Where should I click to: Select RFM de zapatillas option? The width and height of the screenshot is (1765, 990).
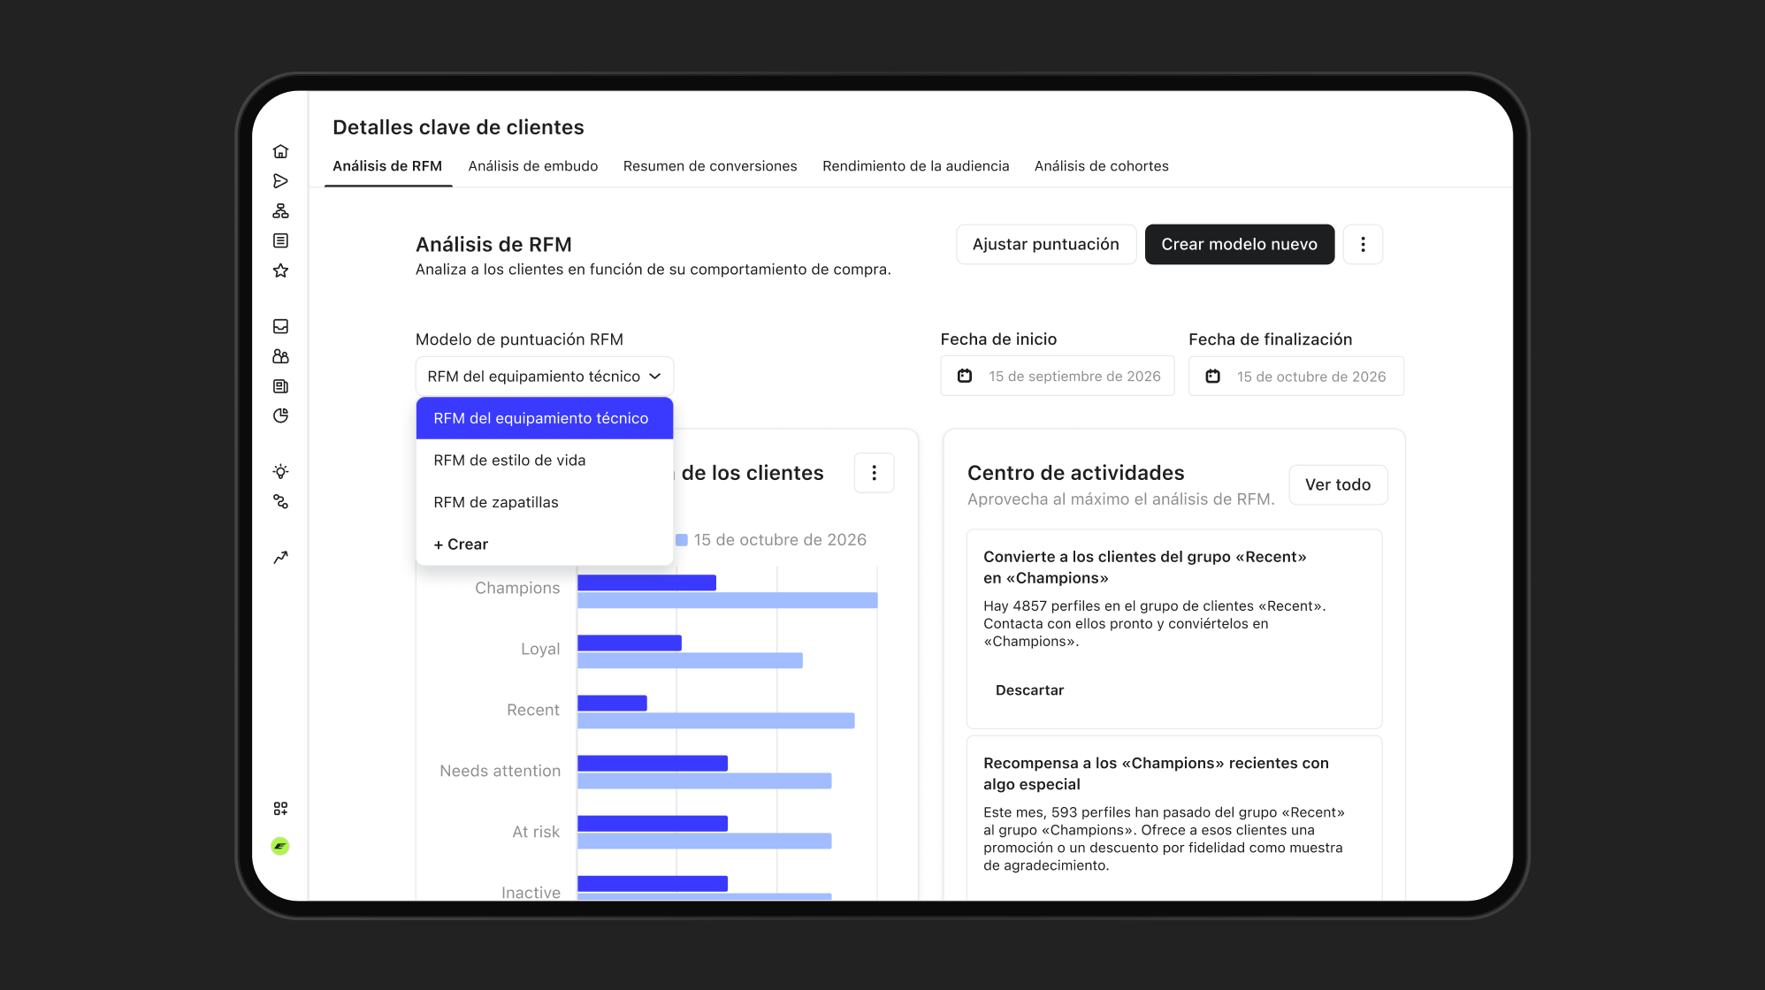click(545, 502)
